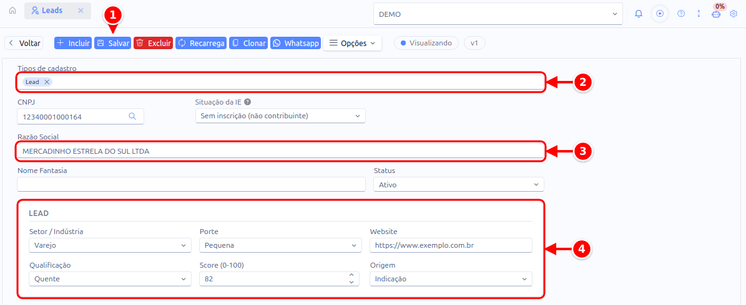The image size is (746, 305).
Task: Click the Razão Social field
Action: click(281, 151)
